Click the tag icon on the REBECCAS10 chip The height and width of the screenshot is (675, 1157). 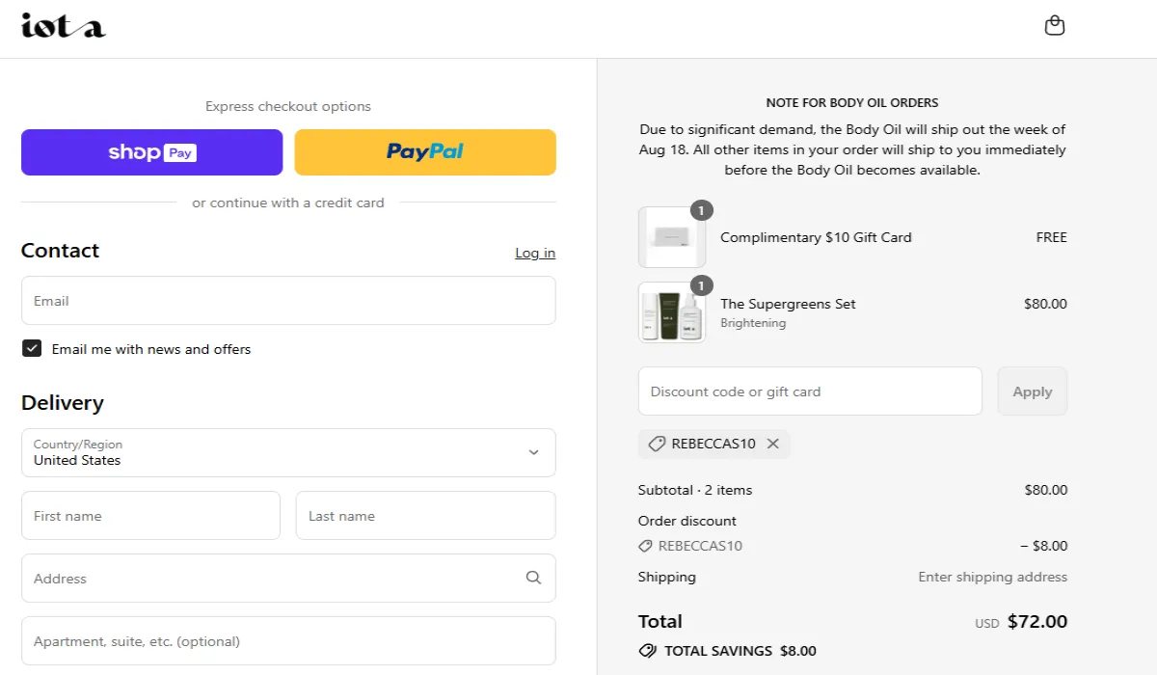657,444
